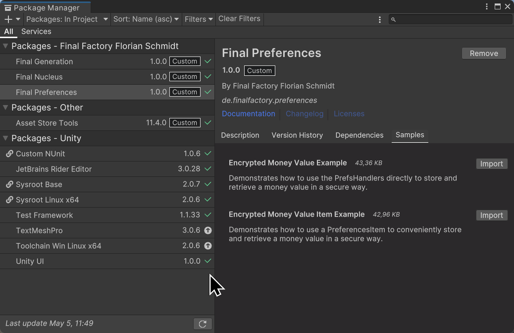Switch to the All tab
The width and height of the screenshot is (514, 333).
coord(8,32)
